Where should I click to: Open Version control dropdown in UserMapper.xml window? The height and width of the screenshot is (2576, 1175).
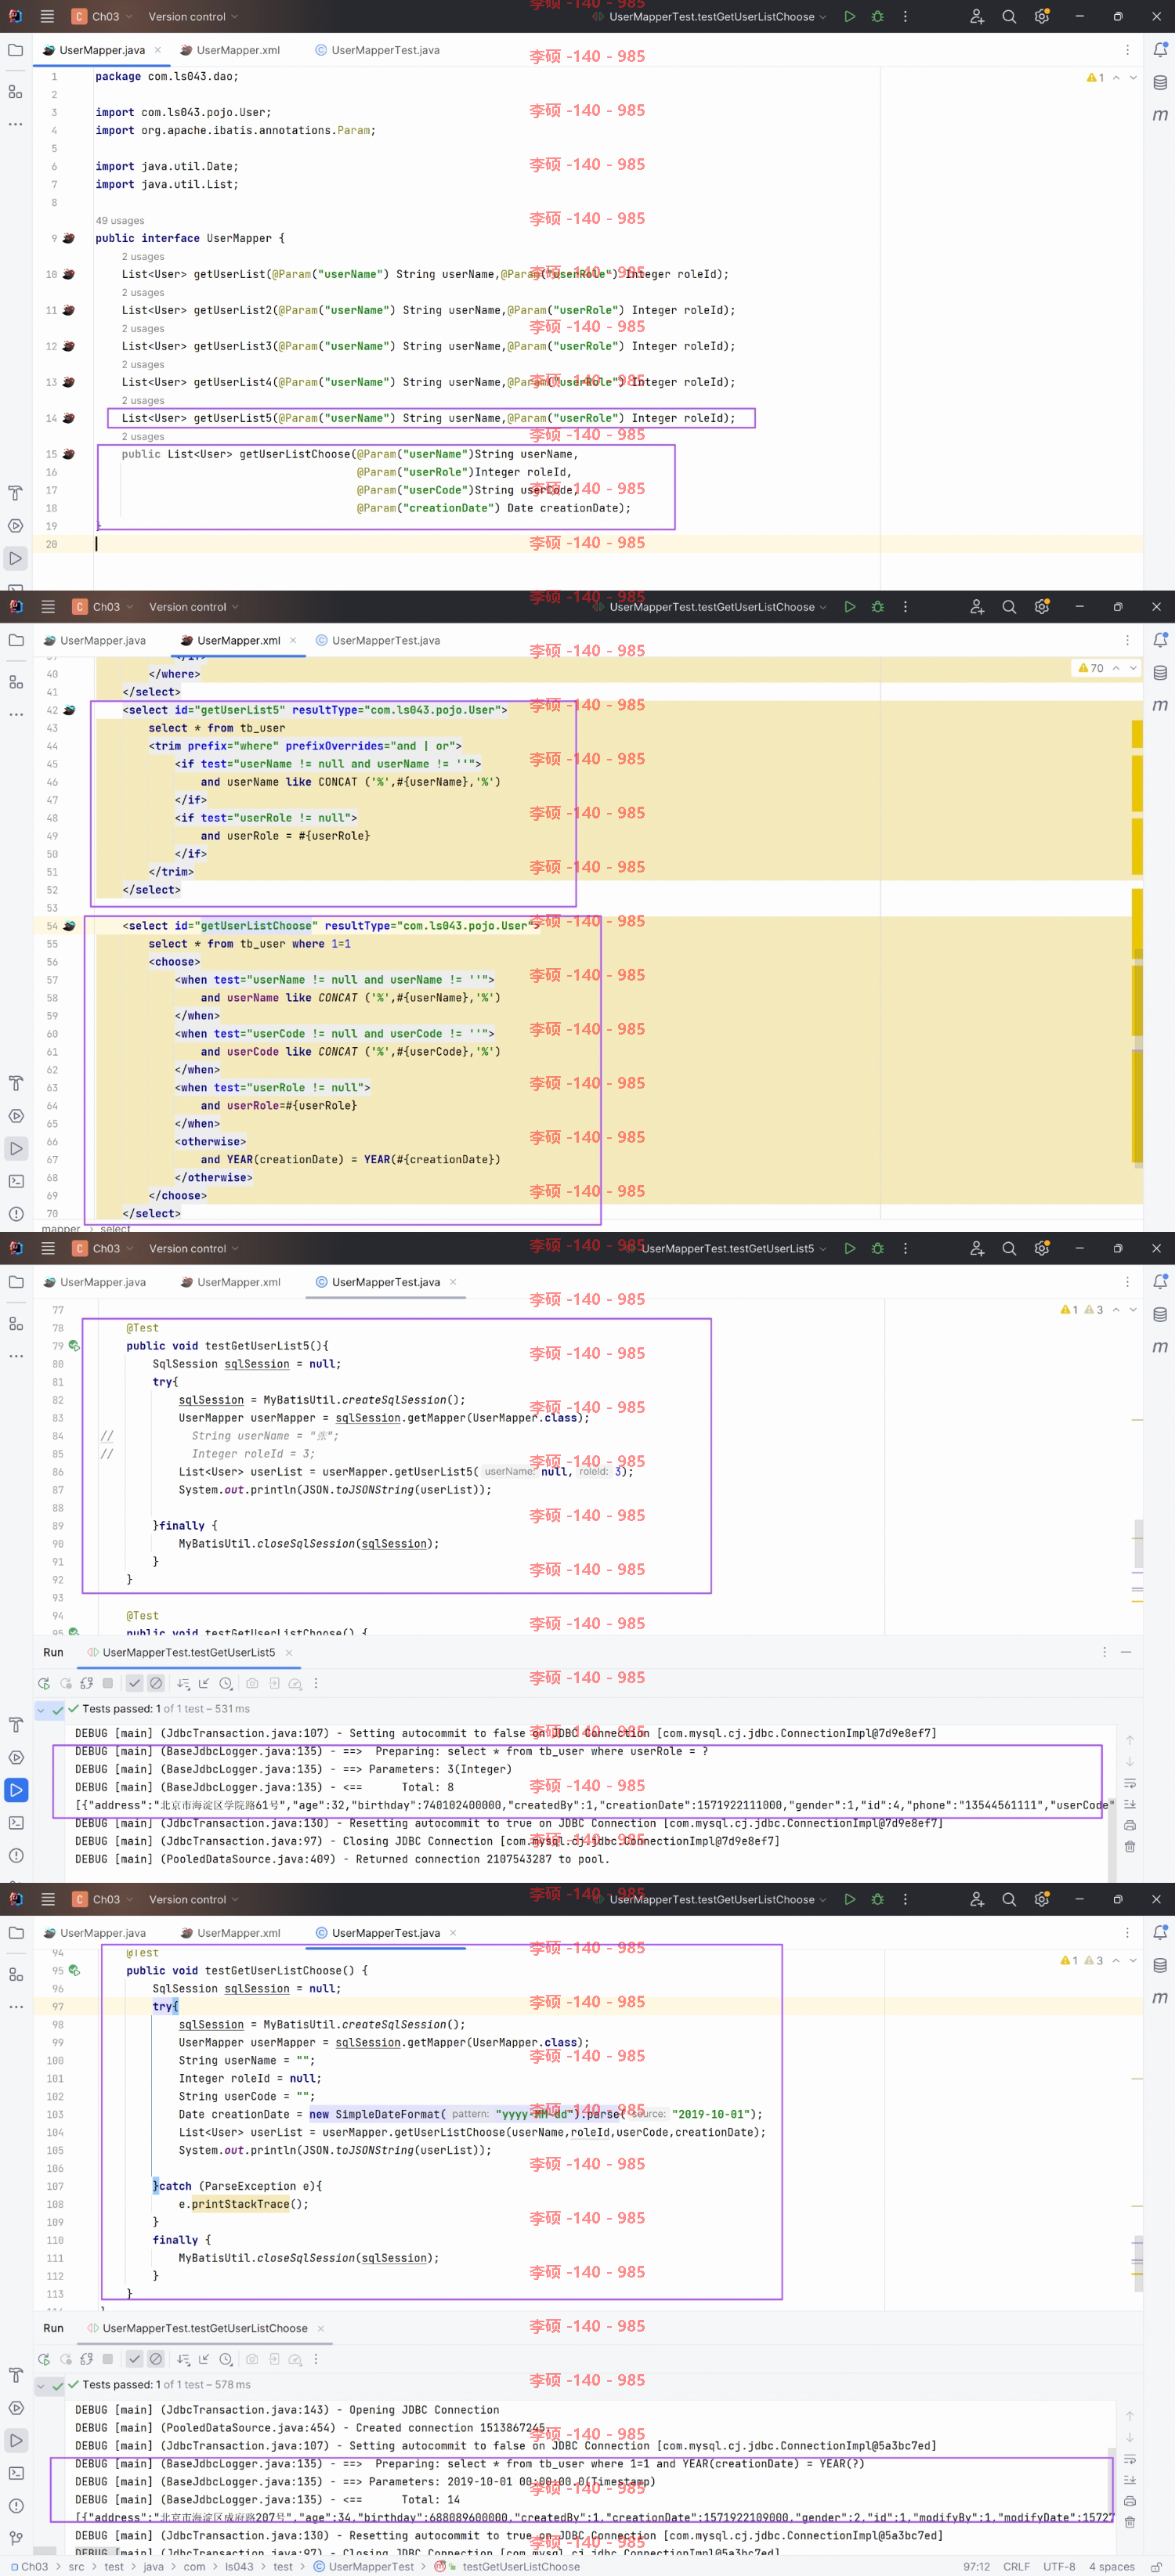tap(194, 607)
